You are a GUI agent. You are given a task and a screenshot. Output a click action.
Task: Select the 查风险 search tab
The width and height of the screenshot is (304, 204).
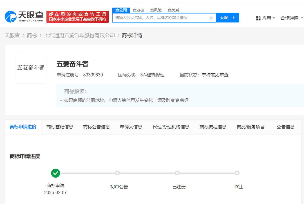(156, 10)
